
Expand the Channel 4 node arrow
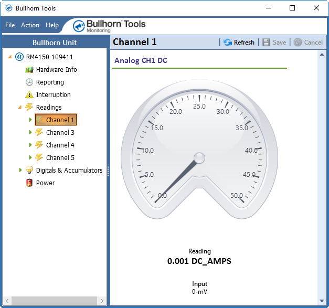tap(30, 145)
